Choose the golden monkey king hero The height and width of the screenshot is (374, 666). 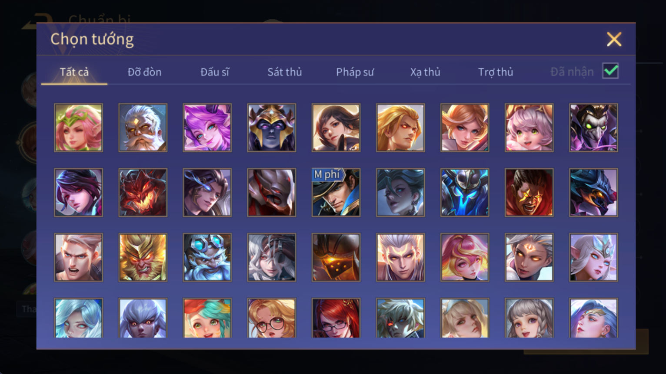[x=143, y=257]
